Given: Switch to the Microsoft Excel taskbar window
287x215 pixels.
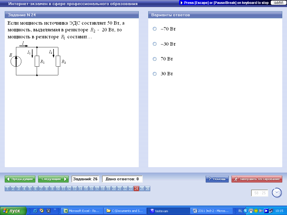Looking at the screenshot, I should (82, 211).
